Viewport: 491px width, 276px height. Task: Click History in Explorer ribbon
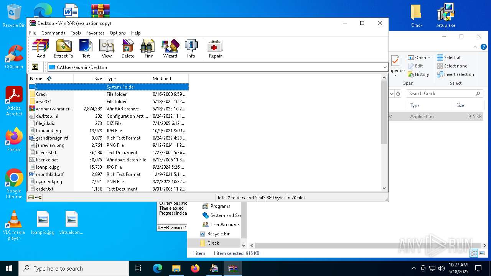coord(419,74)
